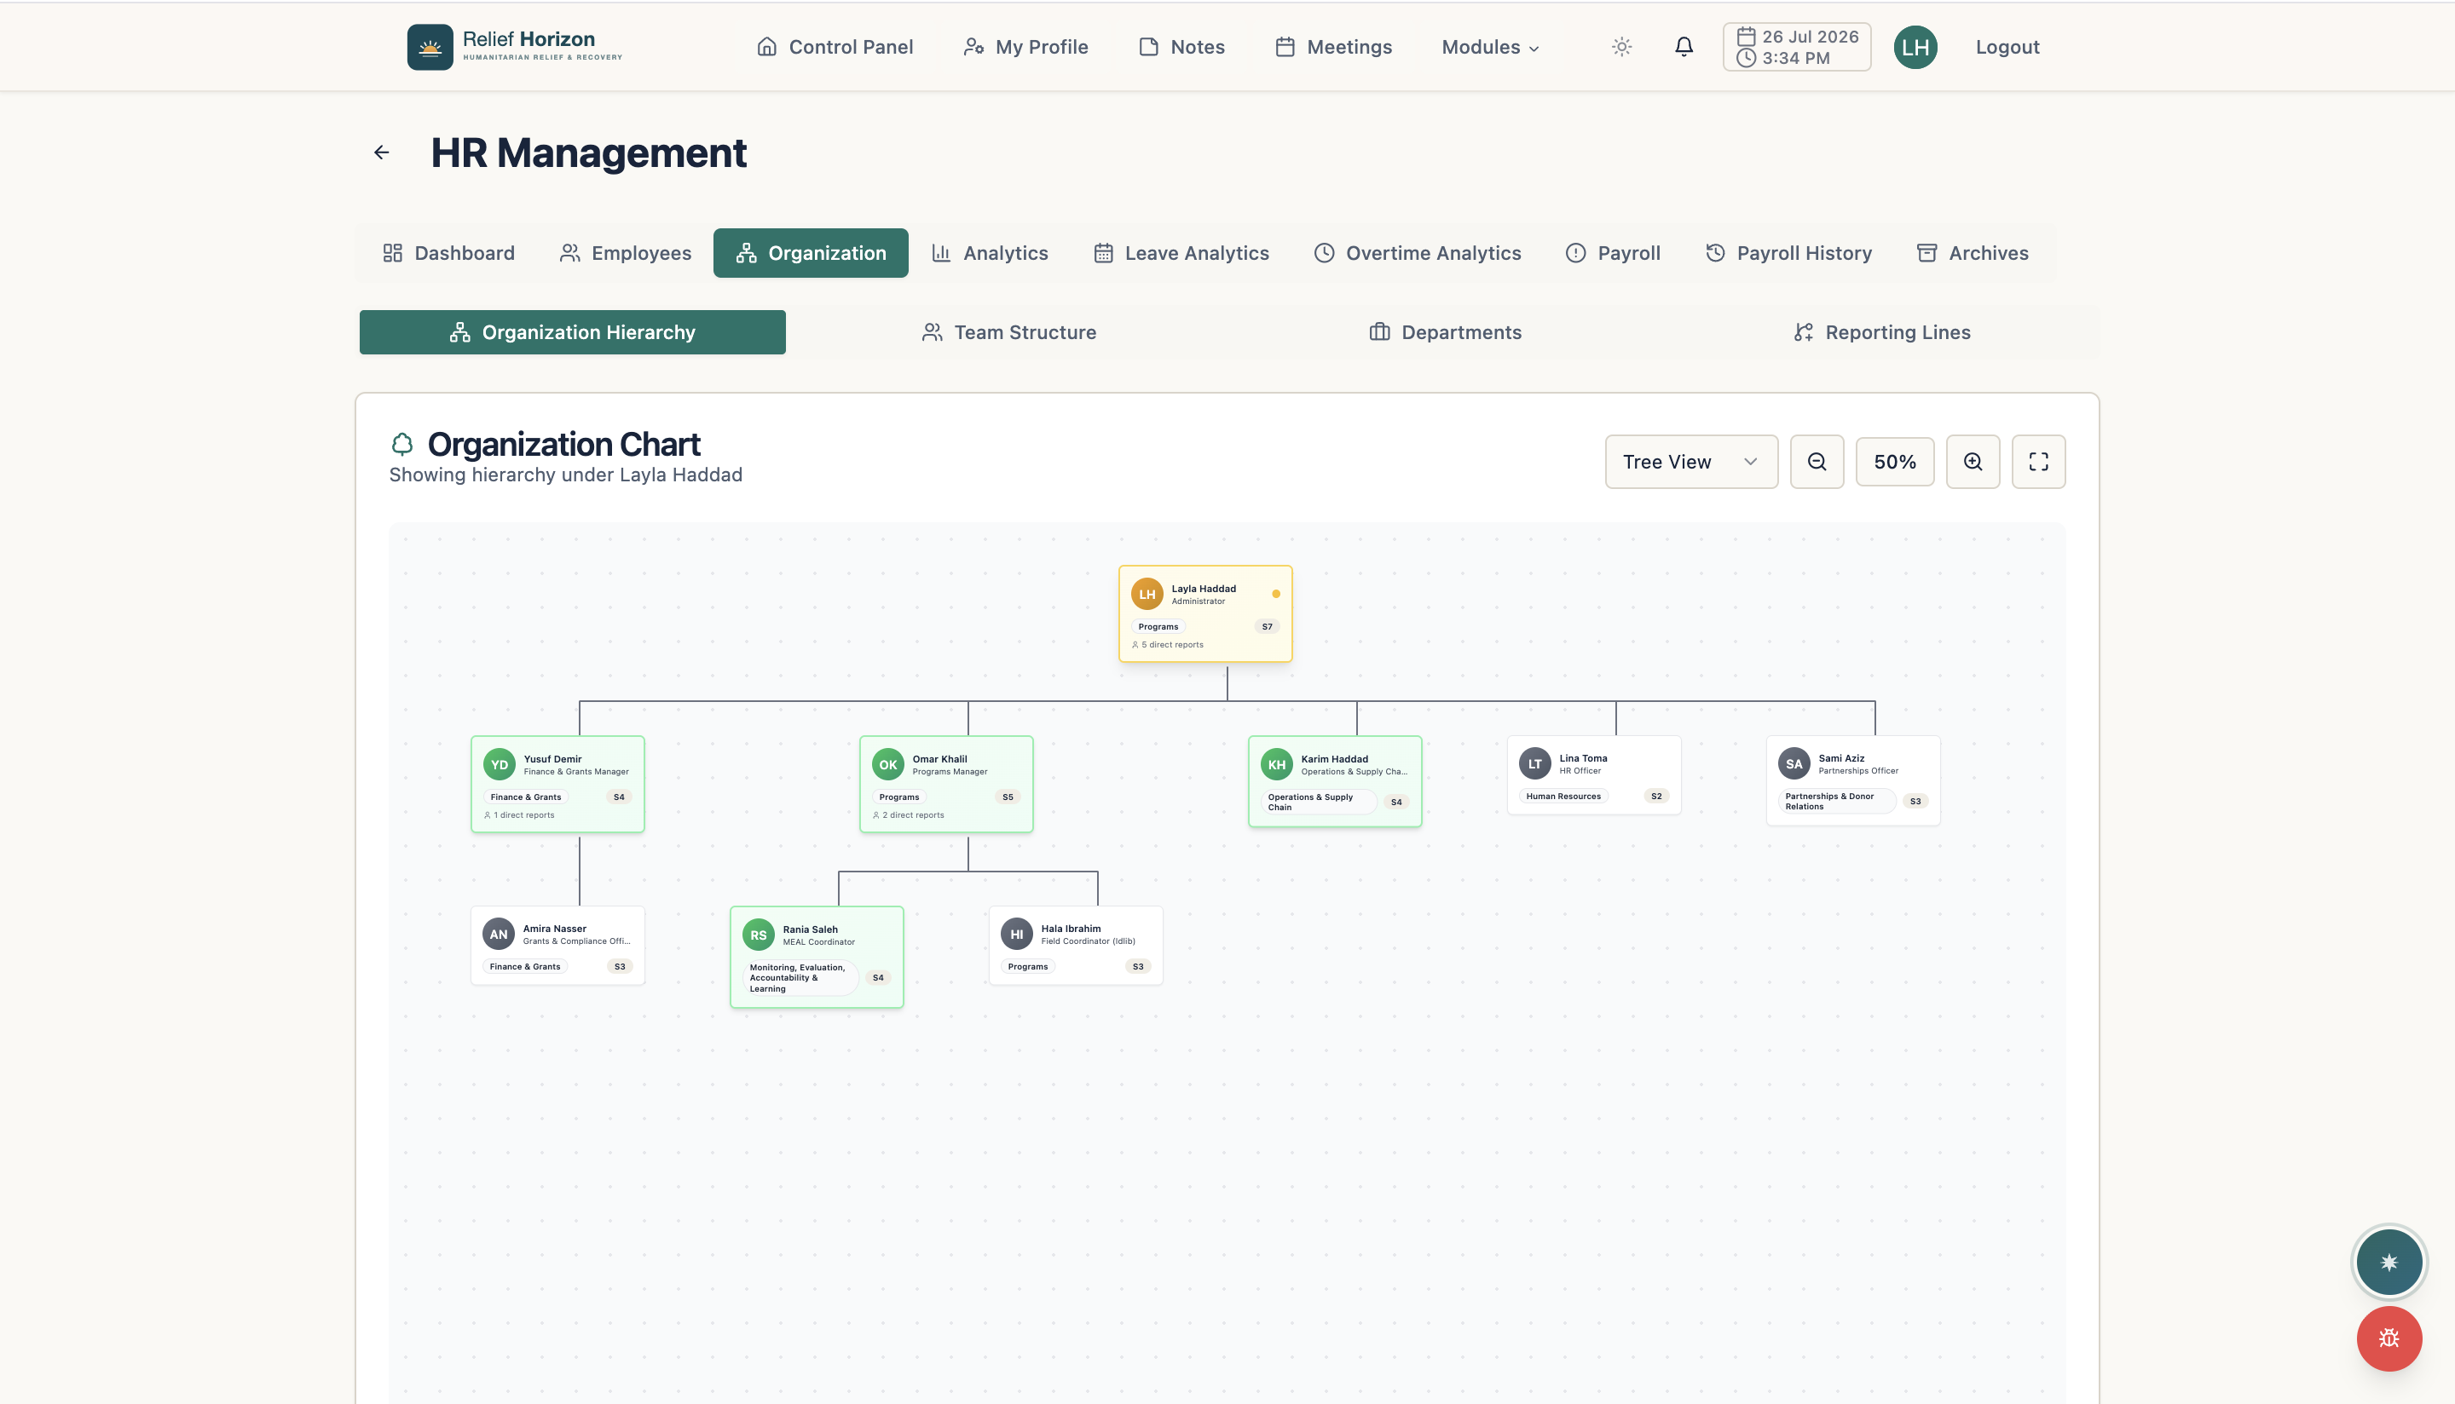Click the S5 grade badge on Omar Khalil card
The image size is (2455, 1404).
tap(1007, 797)
